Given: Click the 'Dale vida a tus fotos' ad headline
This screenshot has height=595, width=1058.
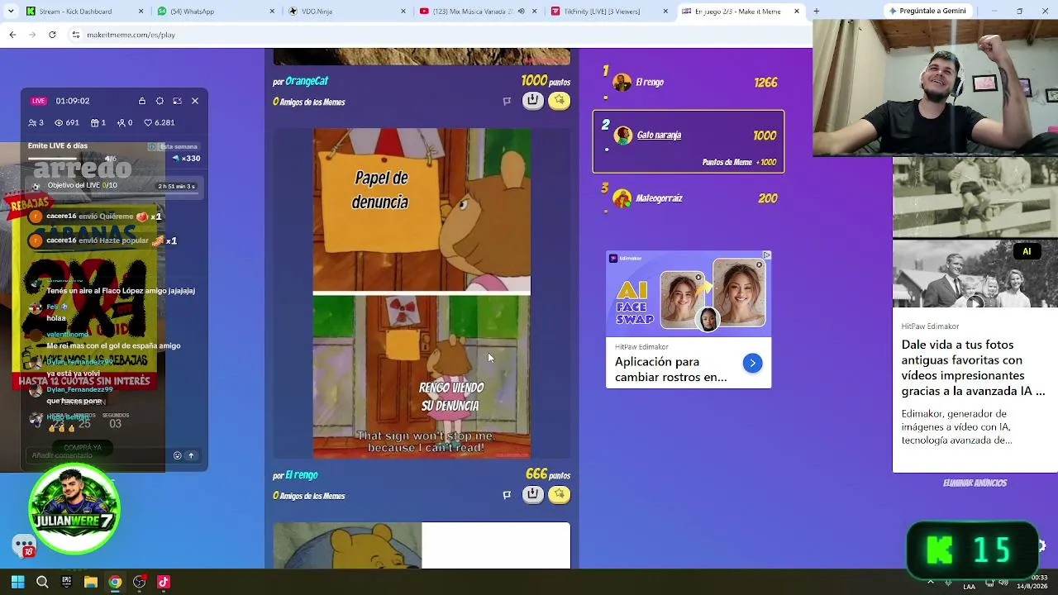Looking at the screenshot, I should coord(974,368).
